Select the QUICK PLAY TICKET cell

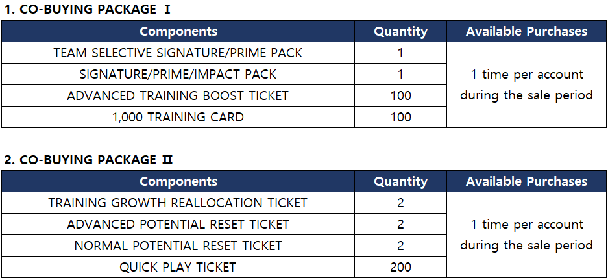point(178,267)
